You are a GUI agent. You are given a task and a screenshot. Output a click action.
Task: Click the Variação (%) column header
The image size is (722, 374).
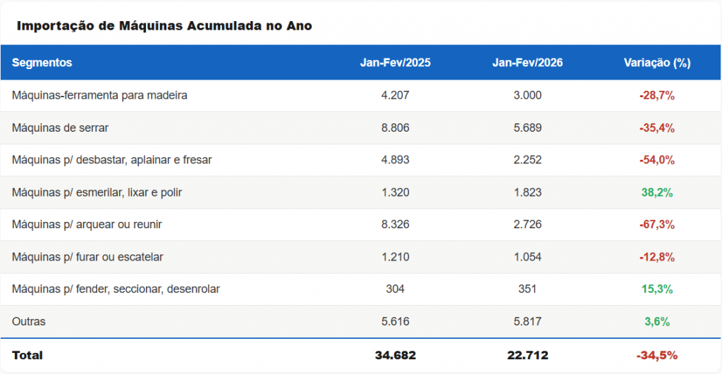pyautogui.click(x=657, y=63)
